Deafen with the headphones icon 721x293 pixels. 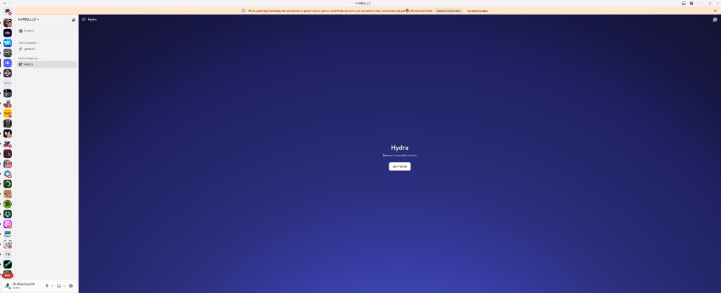[59, 286]
